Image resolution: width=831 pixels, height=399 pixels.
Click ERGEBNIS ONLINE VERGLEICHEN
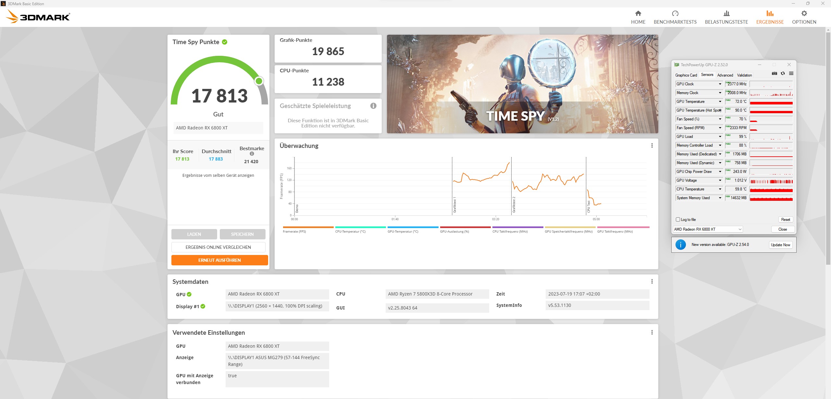[218, 247]
